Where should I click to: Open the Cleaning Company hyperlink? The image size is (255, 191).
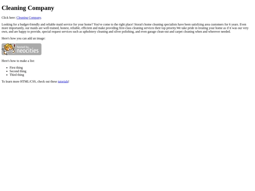pyautogui.click(x=29, y=18)
